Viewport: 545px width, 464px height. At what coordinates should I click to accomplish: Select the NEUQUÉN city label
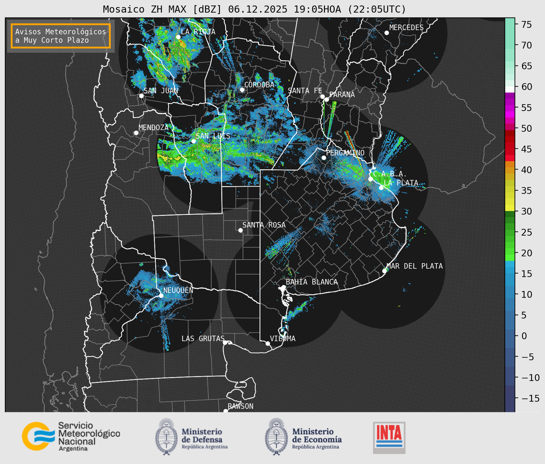178,290
